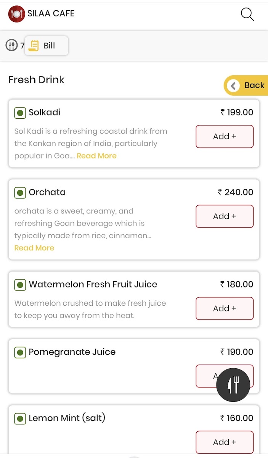Viewport: 268px width, 458px height.
Task: Add Orchata to the order
Action: (x=225, y=216)
